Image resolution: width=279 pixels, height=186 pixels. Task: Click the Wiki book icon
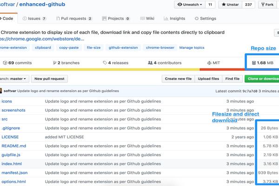(x=143, y=19)
